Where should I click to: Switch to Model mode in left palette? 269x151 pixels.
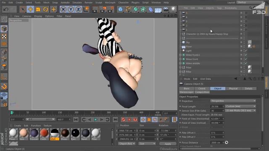coord(4,29)
